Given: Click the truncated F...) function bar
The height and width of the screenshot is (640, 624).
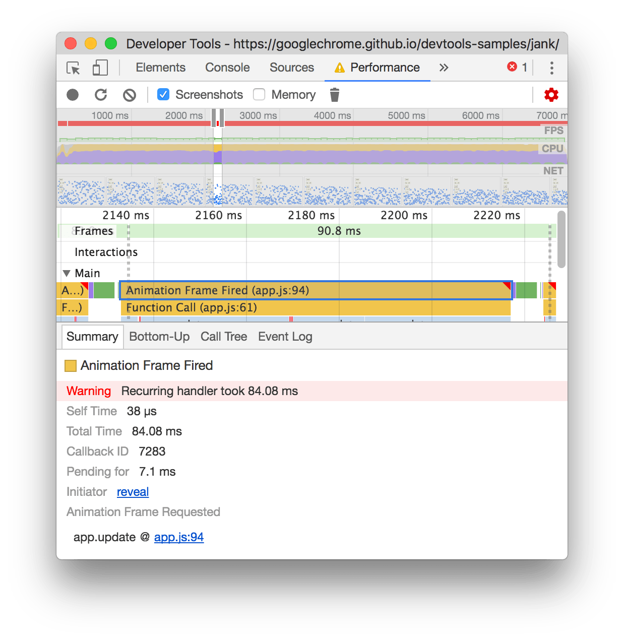Looking at the screenshot, I should (73, 307).
